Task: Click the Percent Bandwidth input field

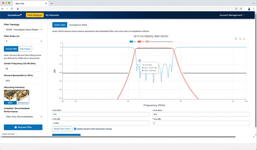Action: coord(23,80)
